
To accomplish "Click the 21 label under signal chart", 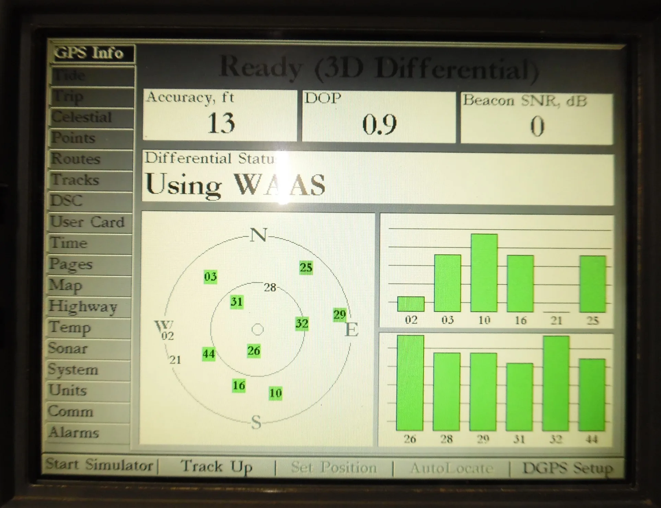I will [x=556, y=321].
